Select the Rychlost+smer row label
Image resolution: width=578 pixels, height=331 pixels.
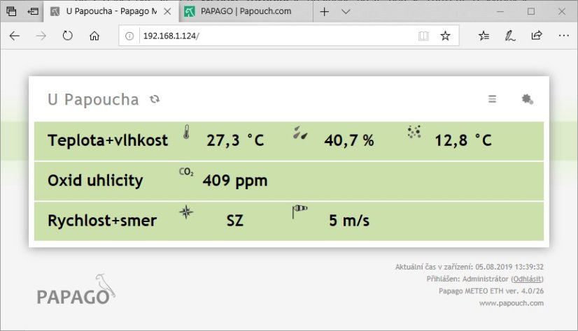pos(102,221)
